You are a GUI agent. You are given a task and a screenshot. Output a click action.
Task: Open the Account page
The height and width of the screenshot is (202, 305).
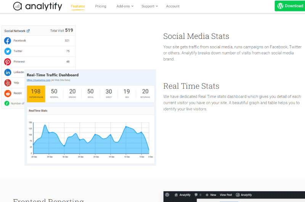click(x=173, y=6)
